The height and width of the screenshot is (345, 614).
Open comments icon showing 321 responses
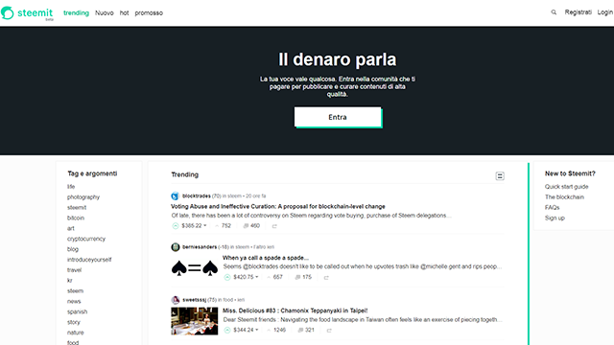click(x=300, y=330)
